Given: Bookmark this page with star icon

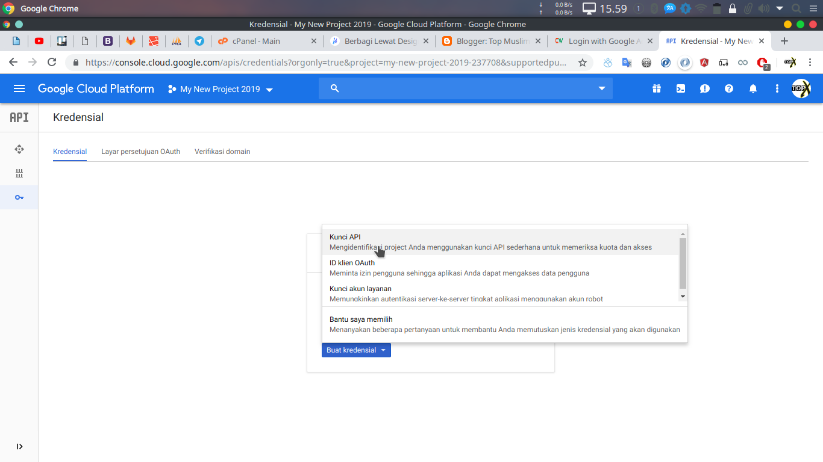Looking at the screenshot, I should (582, 63).
